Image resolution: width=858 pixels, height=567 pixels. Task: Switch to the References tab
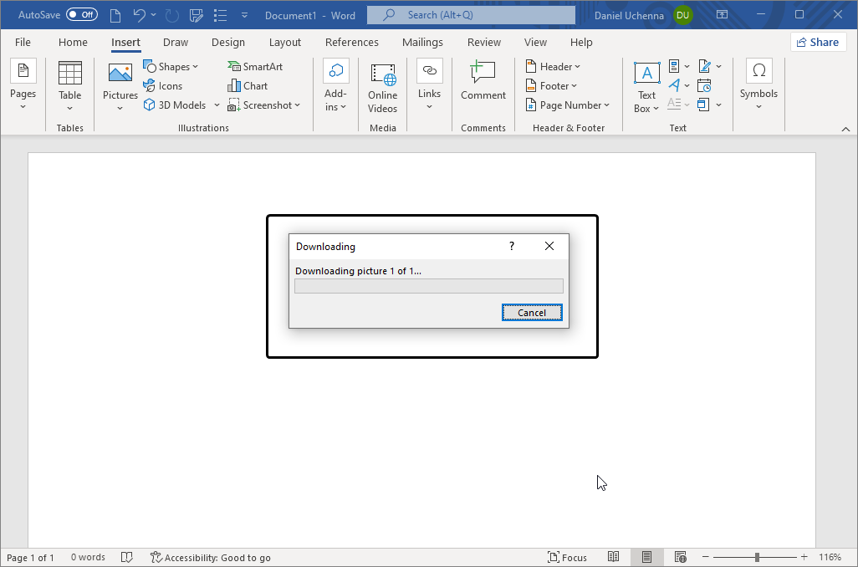pos(351,43)
